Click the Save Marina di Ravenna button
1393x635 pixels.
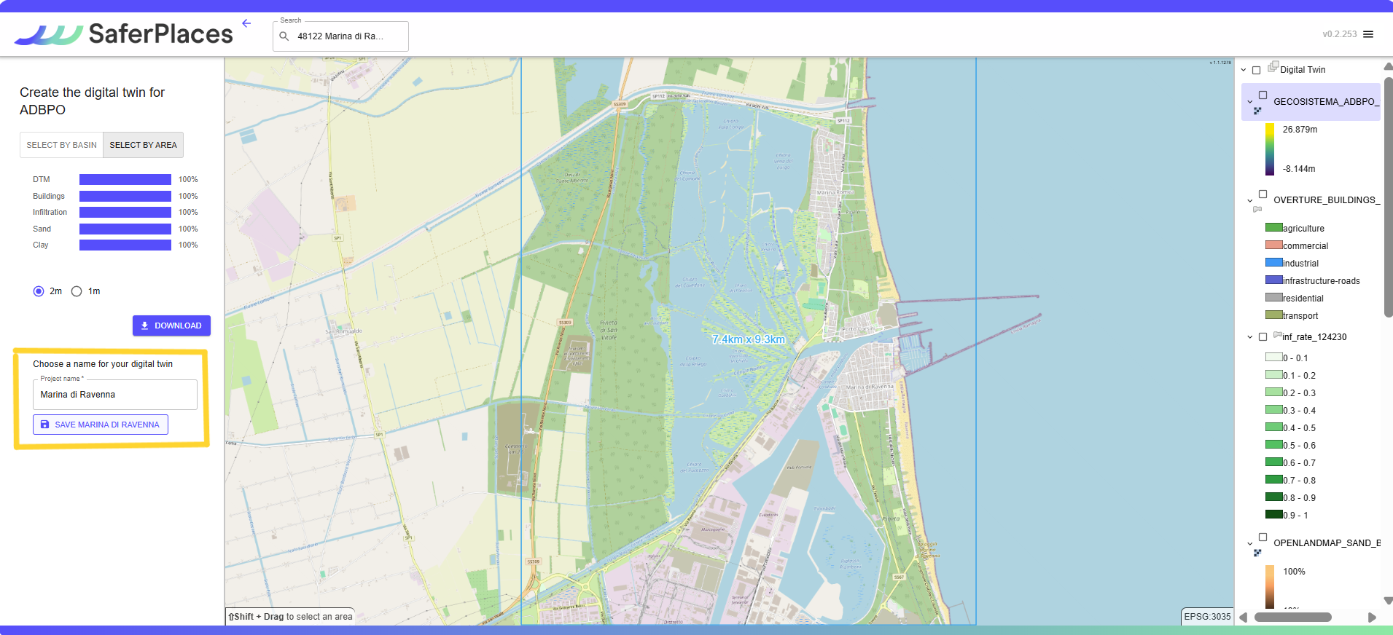[x=101, y=425]
